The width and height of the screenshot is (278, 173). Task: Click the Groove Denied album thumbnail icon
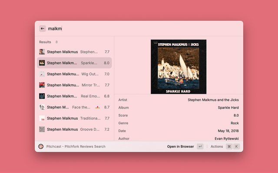(x=42, y=129)
